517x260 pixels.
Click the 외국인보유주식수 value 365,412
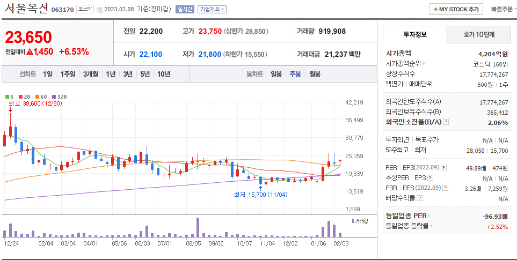[x=498, y=113]
